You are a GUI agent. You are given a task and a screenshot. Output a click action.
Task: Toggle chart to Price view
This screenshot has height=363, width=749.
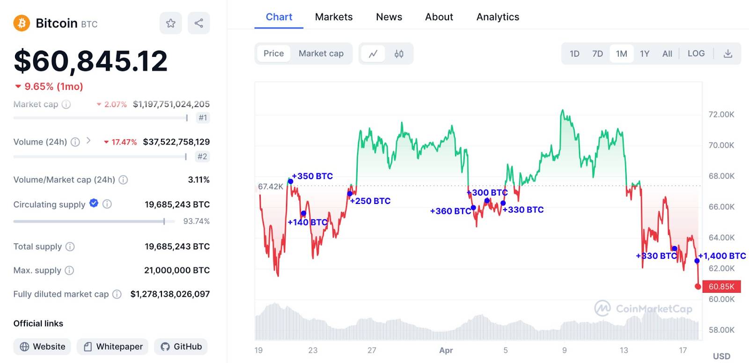point(273,54)
